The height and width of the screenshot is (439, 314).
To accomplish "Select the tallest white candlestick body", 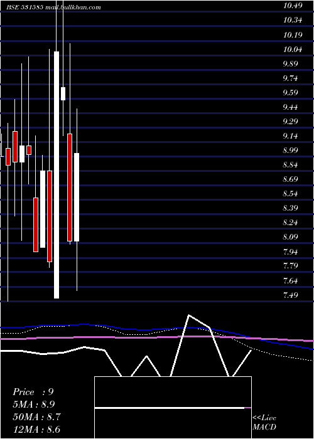I will click(57, 175).
